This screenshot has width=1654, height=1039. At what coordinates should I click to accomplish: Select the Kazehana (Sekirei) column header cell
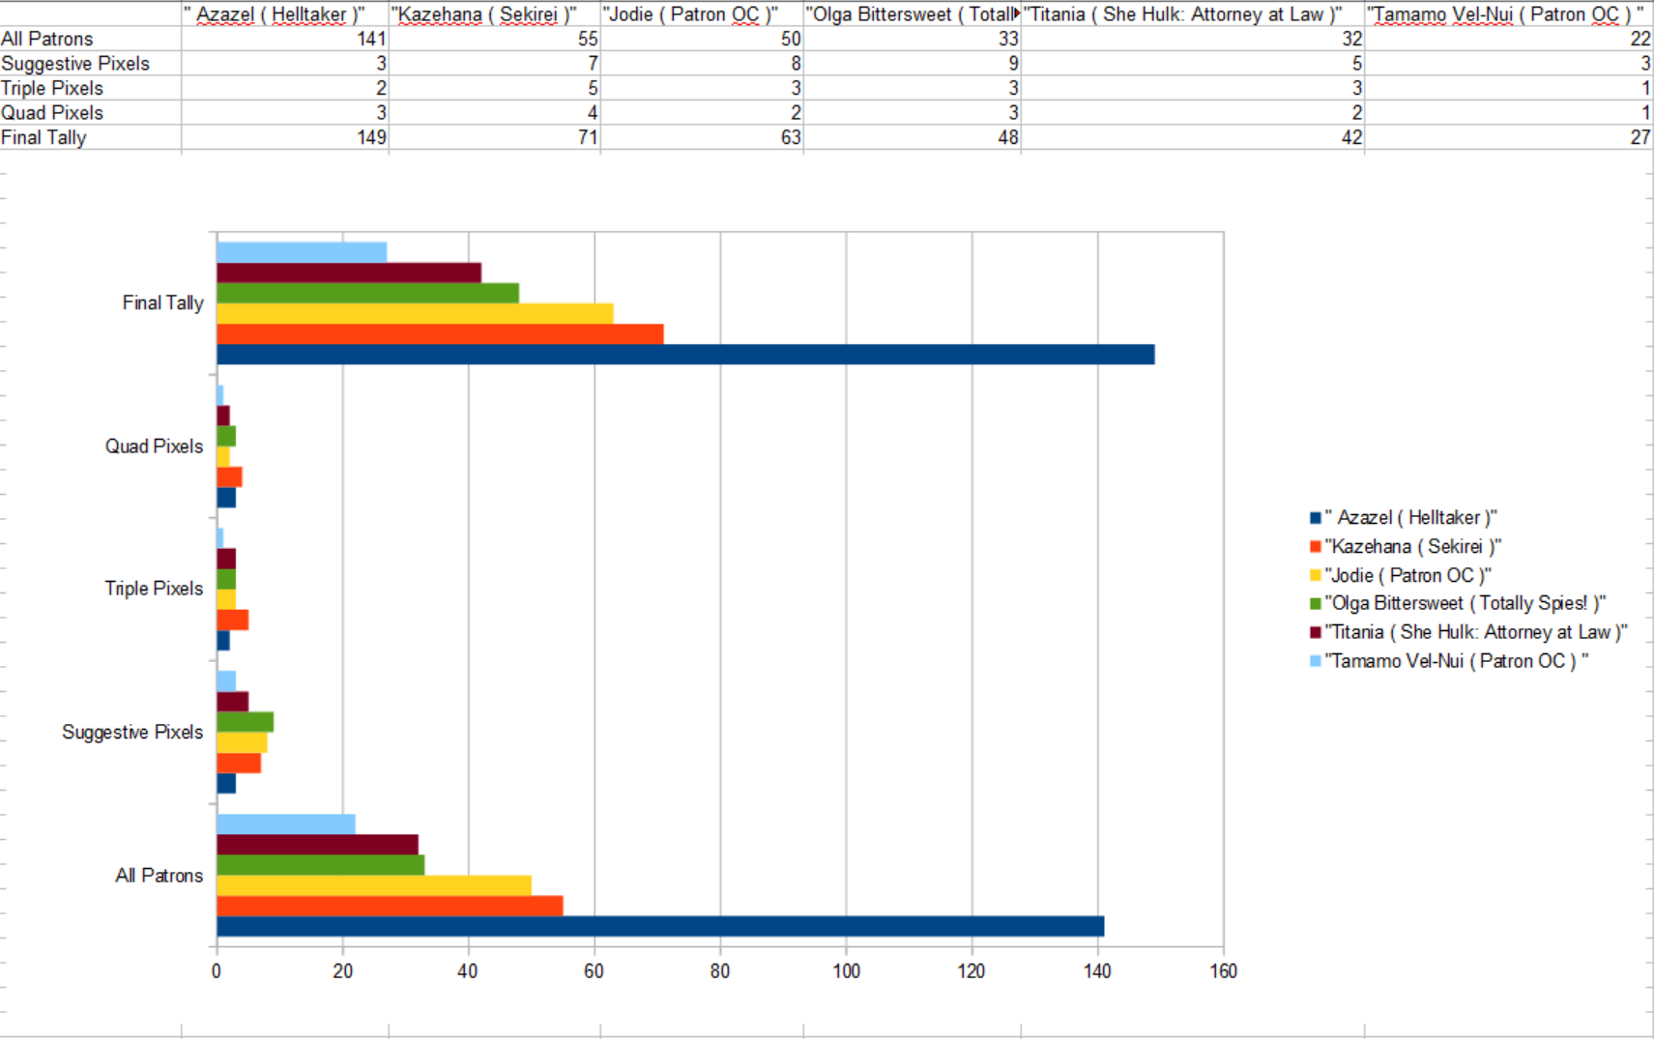494,14
